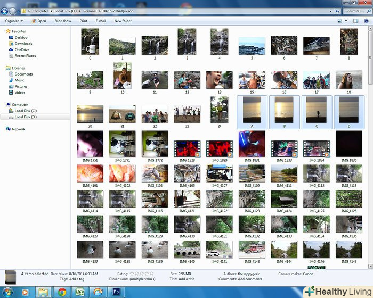The height and width of the screenshot is (298, 373).
Task: Click E-mail in the toolbar
Action: [101, 21]
